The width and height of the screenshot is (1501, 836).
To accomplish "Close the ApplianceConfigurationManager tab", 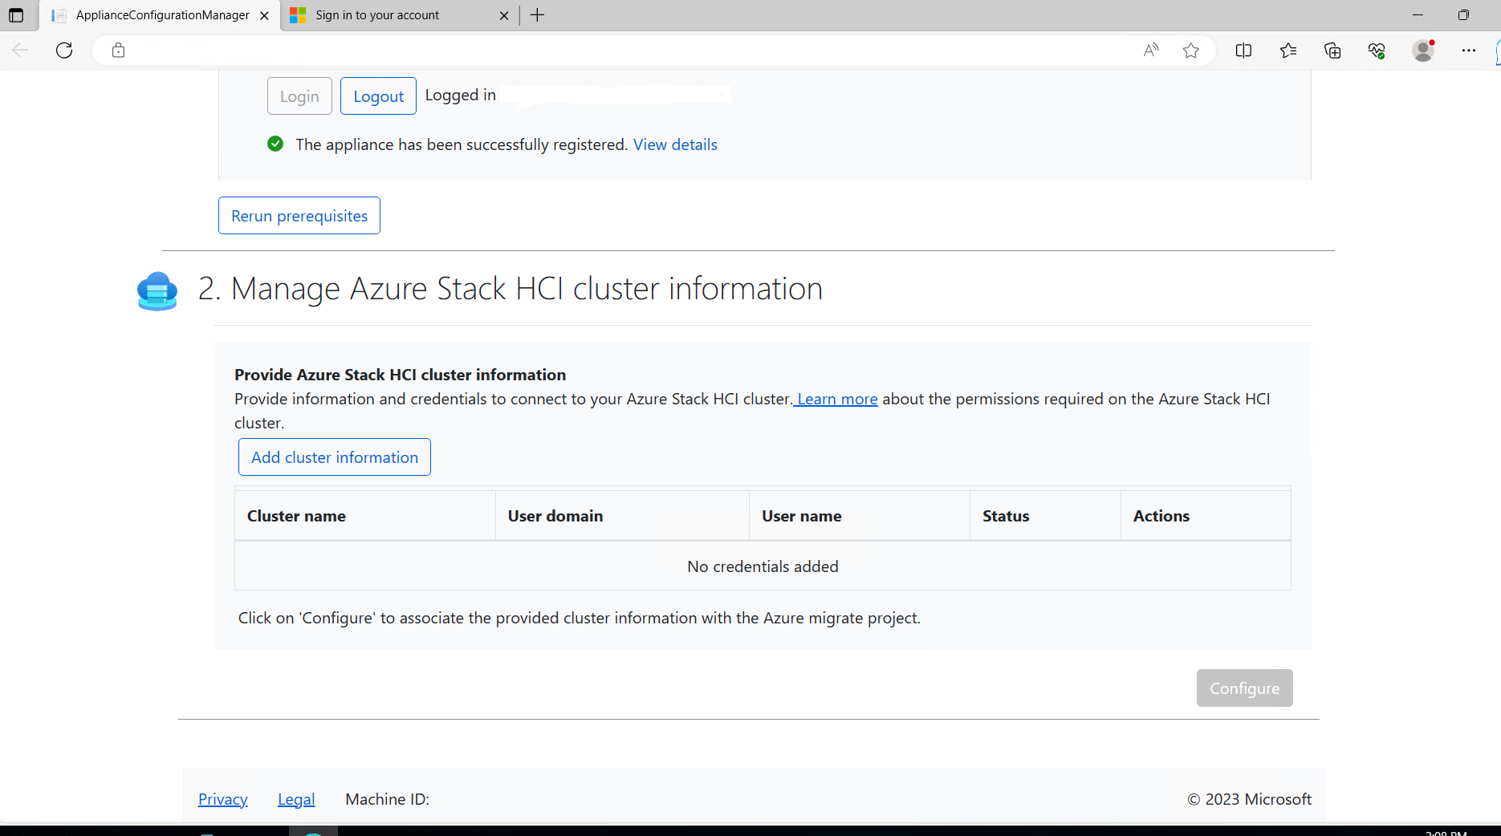I will (x=264, y=15).
